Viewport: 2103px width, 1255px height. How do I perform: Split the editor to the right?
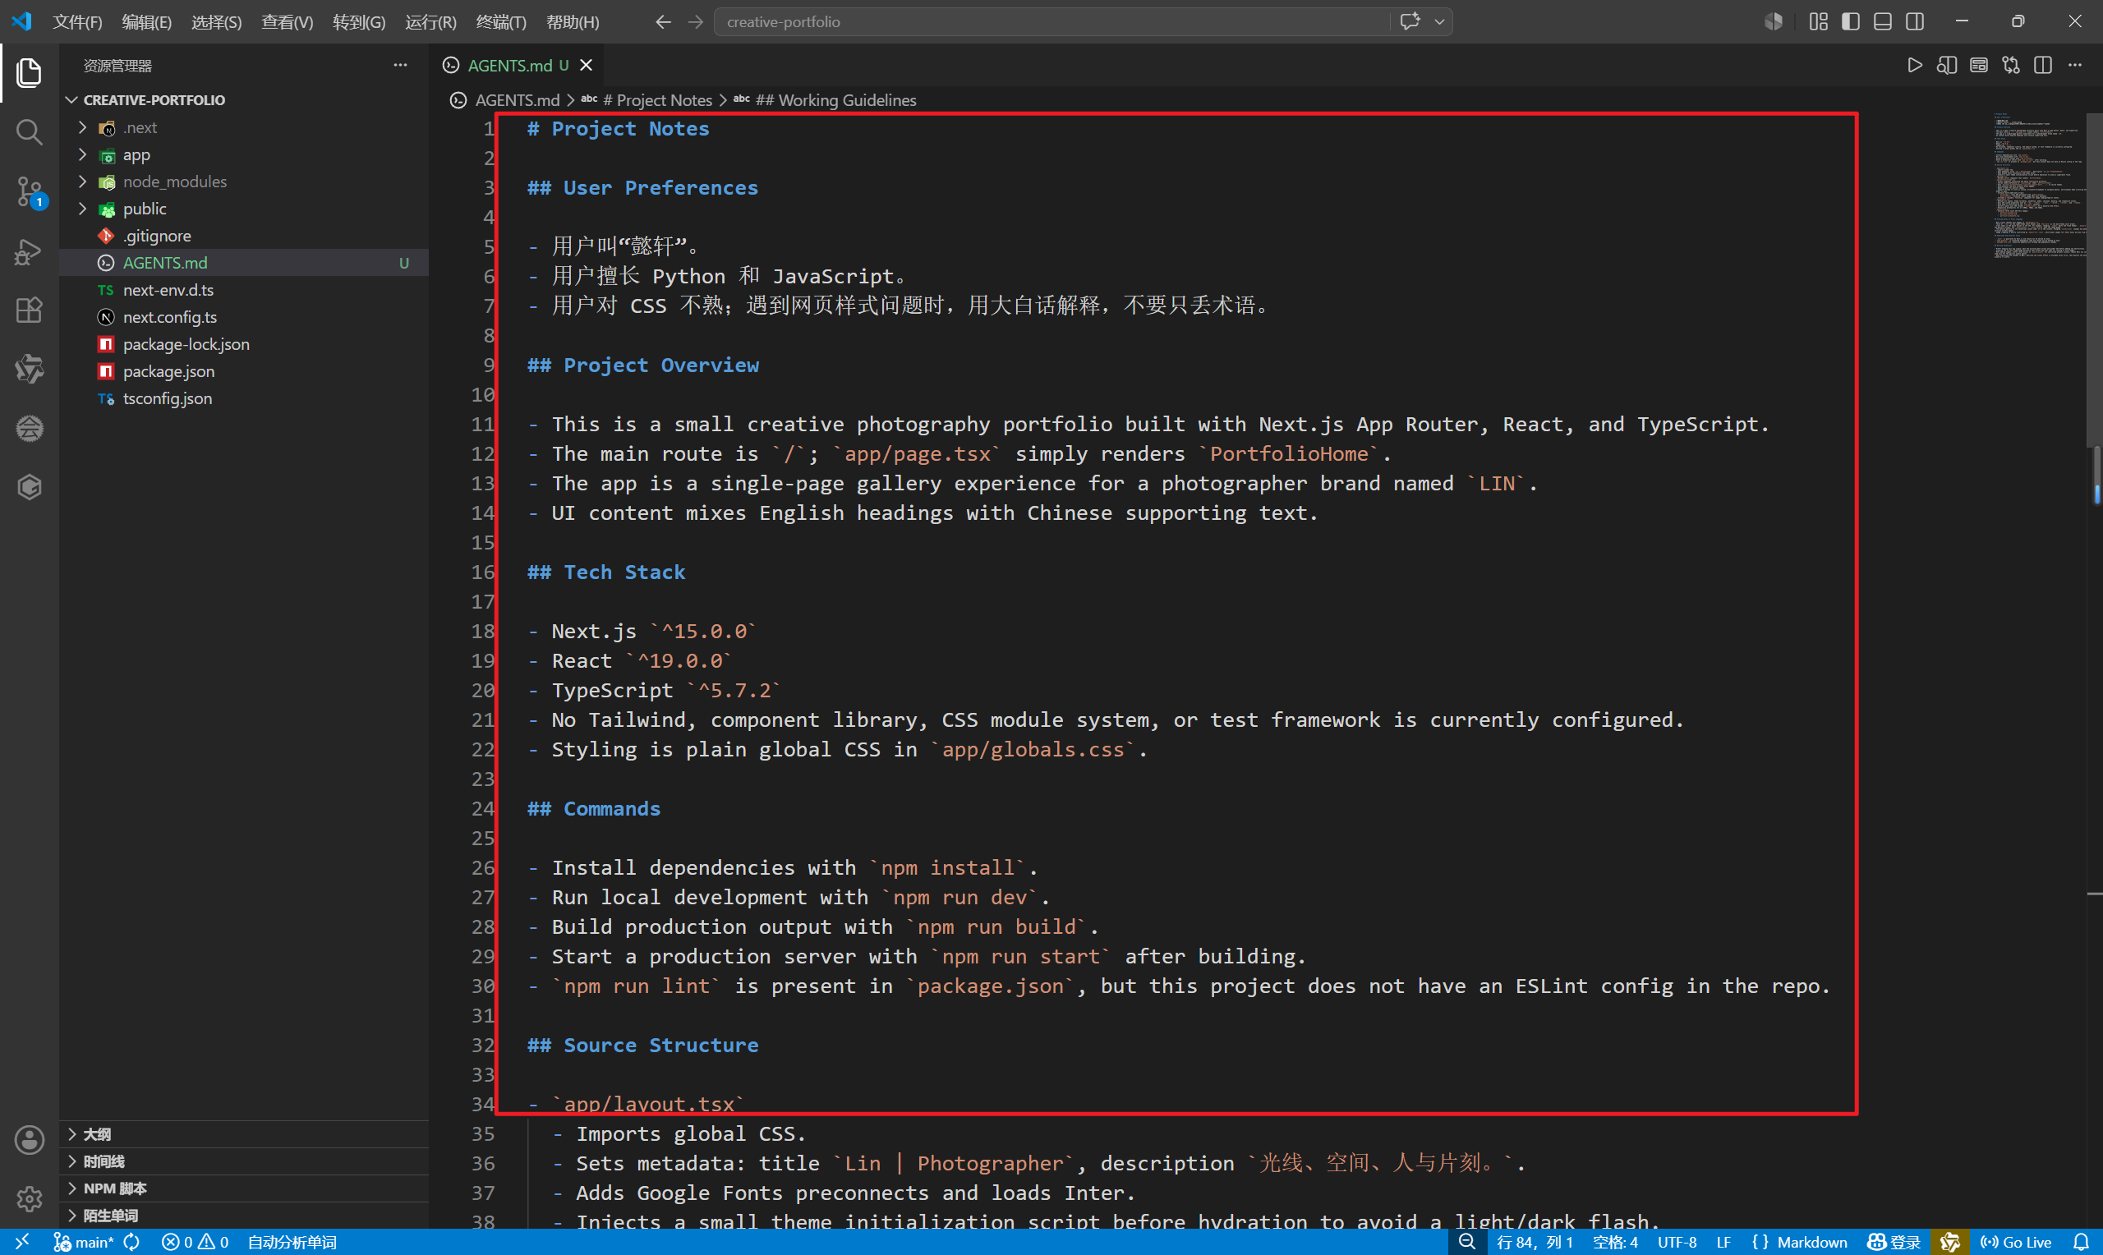(x=2043, y=65)
